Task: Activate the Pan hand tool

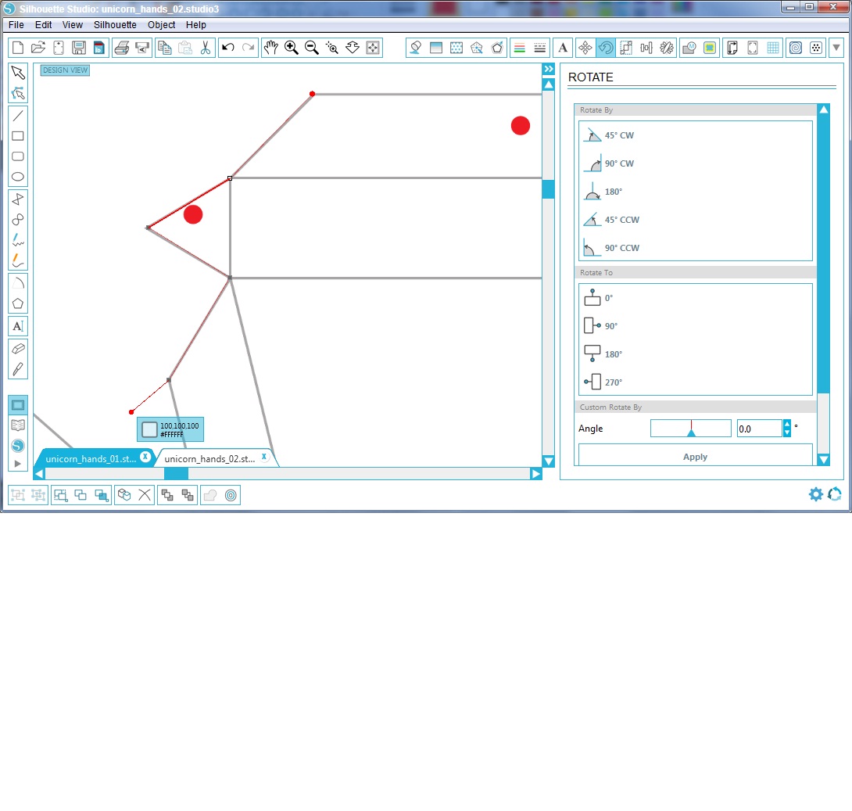Action: pyautogui.click(x=270, y=48)
